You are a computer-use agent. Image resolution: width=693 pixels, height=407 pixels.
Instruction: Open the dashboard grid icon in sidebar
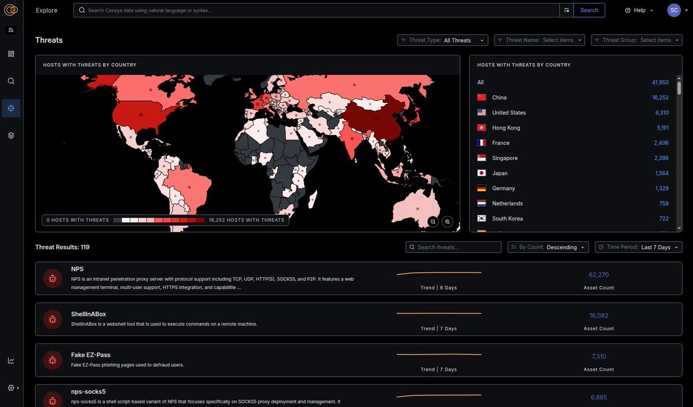point(11,53)
